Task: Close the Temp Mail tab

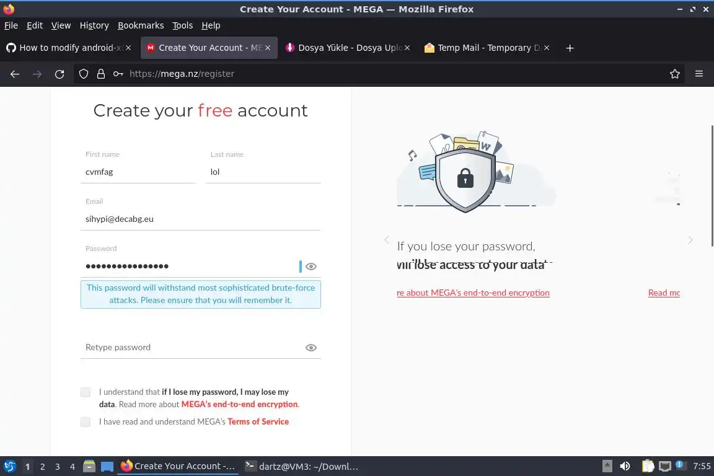Action: (x=547, y=48)
